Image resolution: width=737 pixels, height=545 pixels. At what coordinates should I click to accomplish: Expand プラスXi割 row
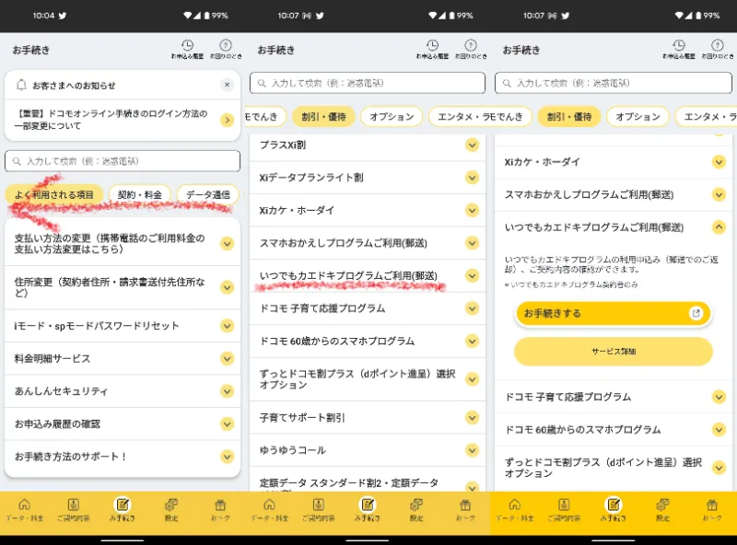point(367,145)
